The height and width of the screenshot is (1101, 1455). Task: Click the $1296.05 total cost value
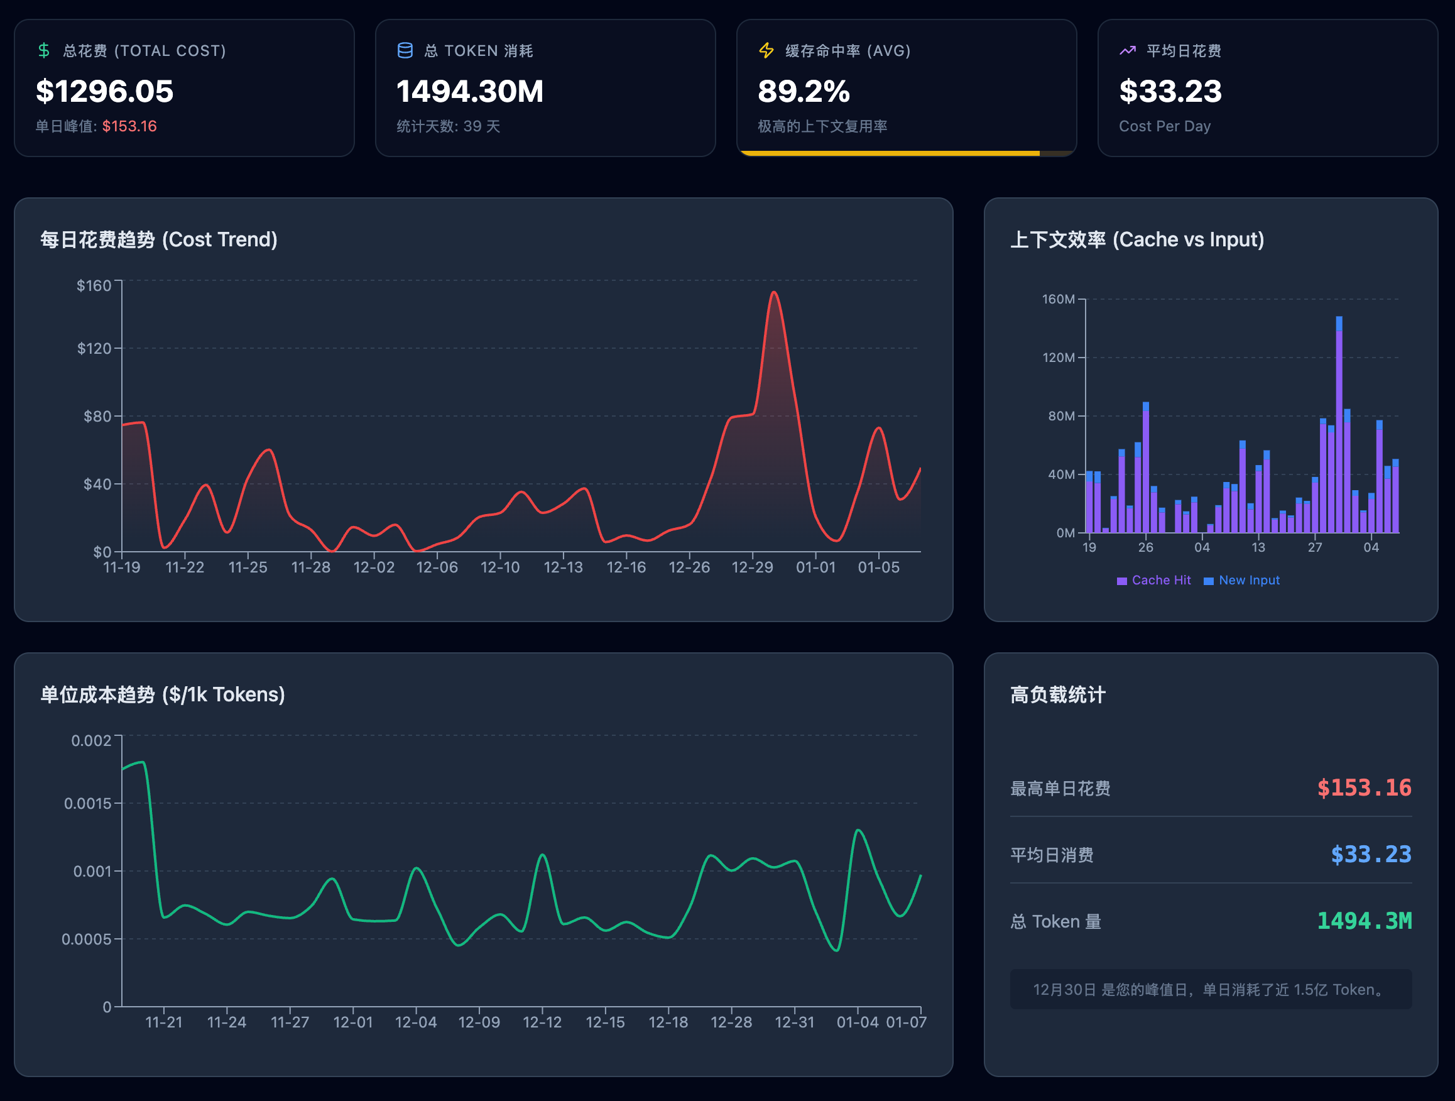coord(104,92)
